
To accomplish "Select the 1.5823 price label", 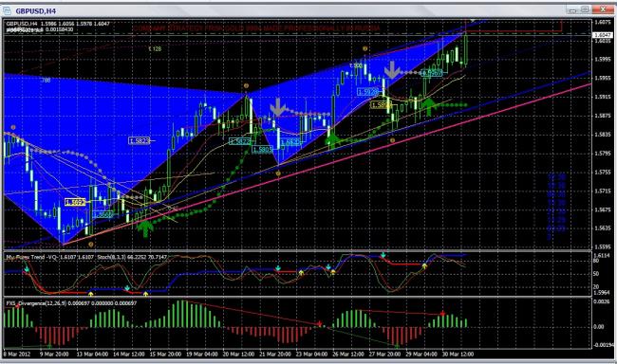I will pos(140,140).
